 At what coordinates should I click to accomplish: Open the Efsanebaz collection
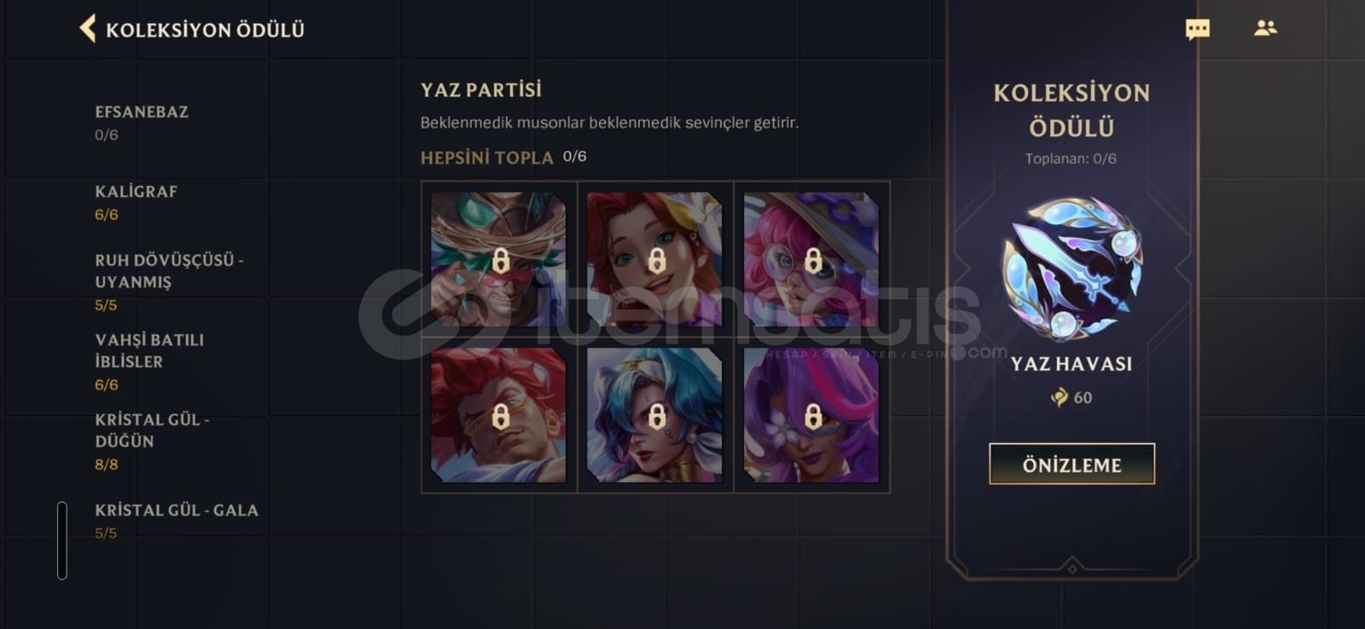click(x=142, y=122)
